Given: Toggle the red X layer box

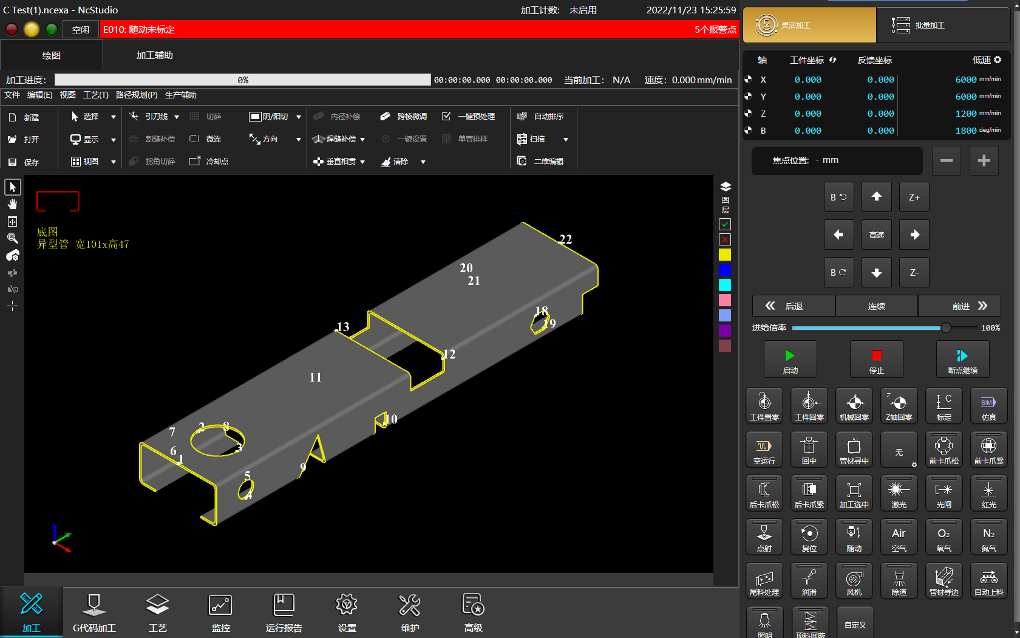Looking at the screenshot, I should pyautogui.click(x=725, y=239).
